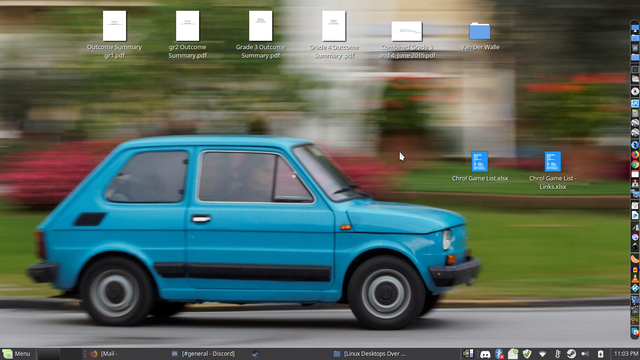Select Chrol Game List.xlsx spreadsheet icon
Image resolution: width=640 pixels, height=360 pixels.
point(480,161)
